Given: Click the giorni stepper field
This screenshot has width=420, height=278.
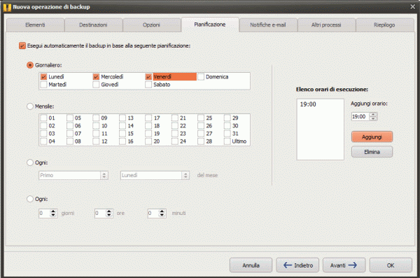Looking at the screenshot, I should tap(48, 214).
